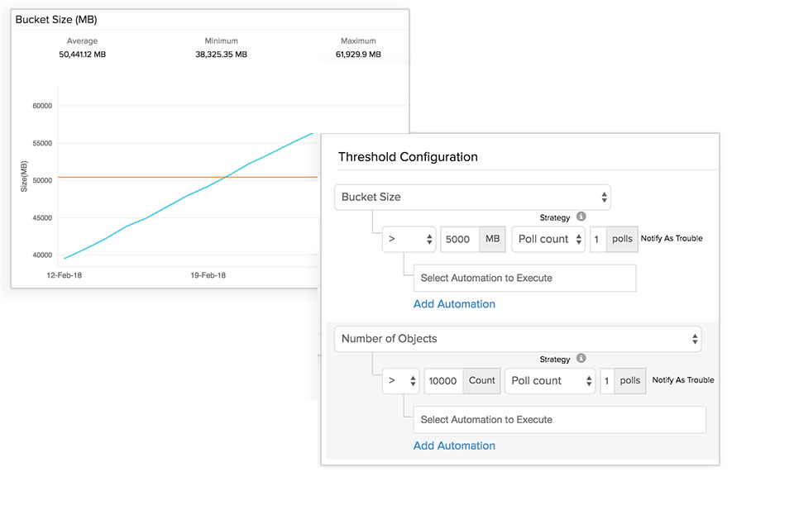The image size is (794, 529).
Task: Open the Poll count dropdown under Number of Objects
Action: point(550,380)
